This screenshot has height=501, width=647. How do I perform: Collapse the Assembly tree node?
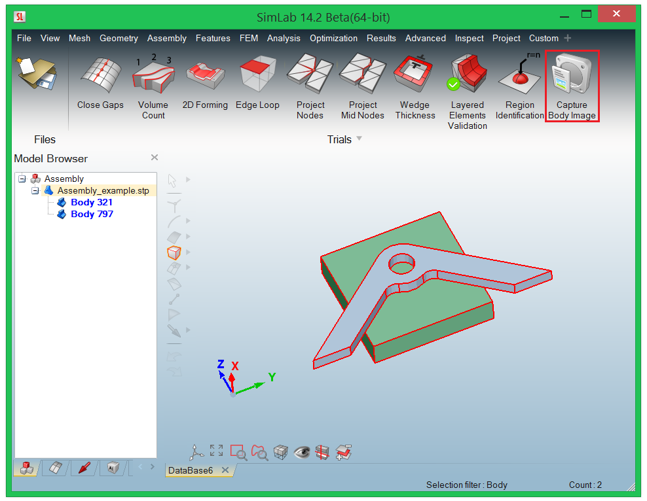coord(22,179)
